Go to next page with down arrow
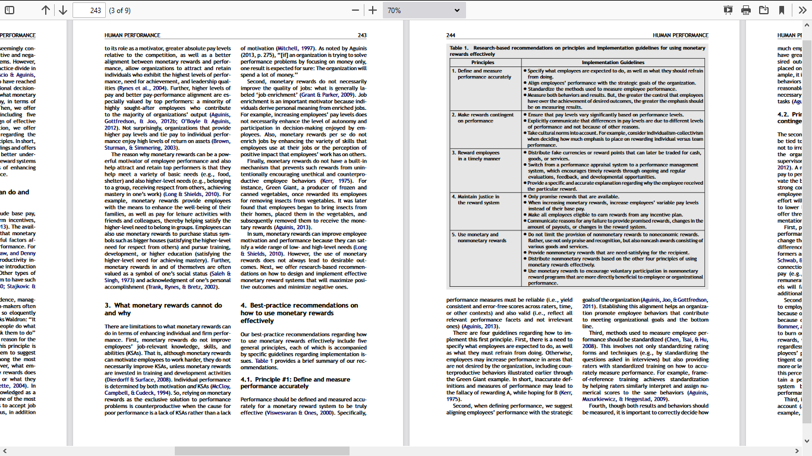812x456 pixels. pos(63,9)
